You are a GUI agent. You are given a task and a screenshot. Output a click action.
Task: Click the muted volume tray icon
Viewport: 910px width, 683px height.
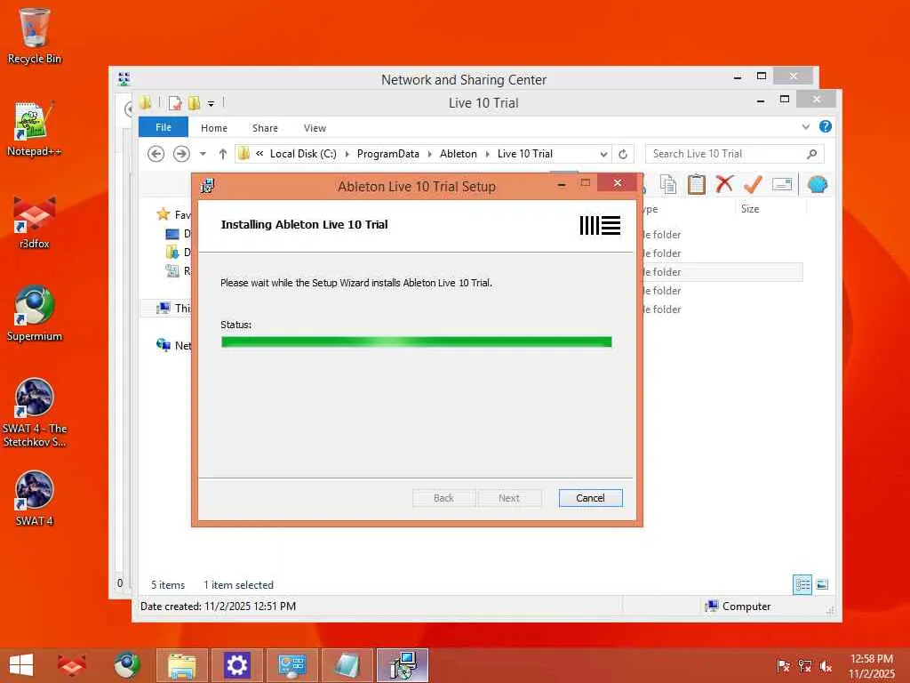[826, 665]
